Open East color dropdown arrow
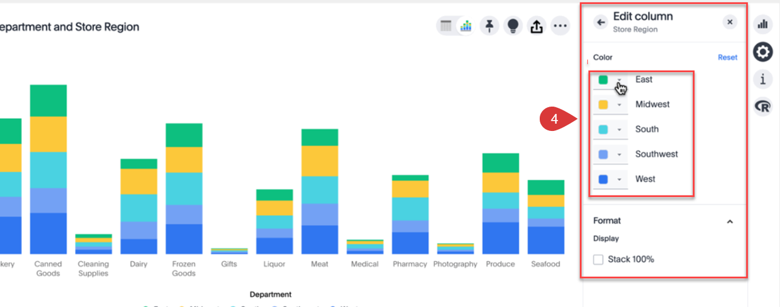Image resolution: width=780 pixels, height=307 pixels. (620, 80)
